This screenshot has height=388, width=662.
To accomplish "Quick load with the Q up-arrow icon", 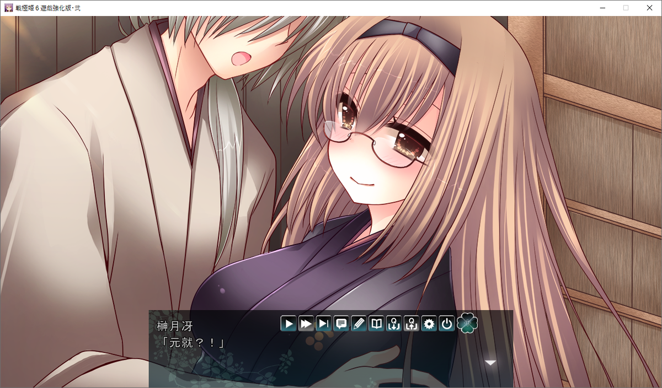I will point(412,324).
